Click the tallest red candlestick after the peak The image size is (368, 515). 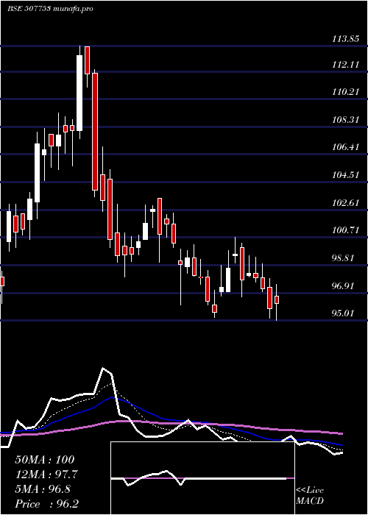(95, 132)
